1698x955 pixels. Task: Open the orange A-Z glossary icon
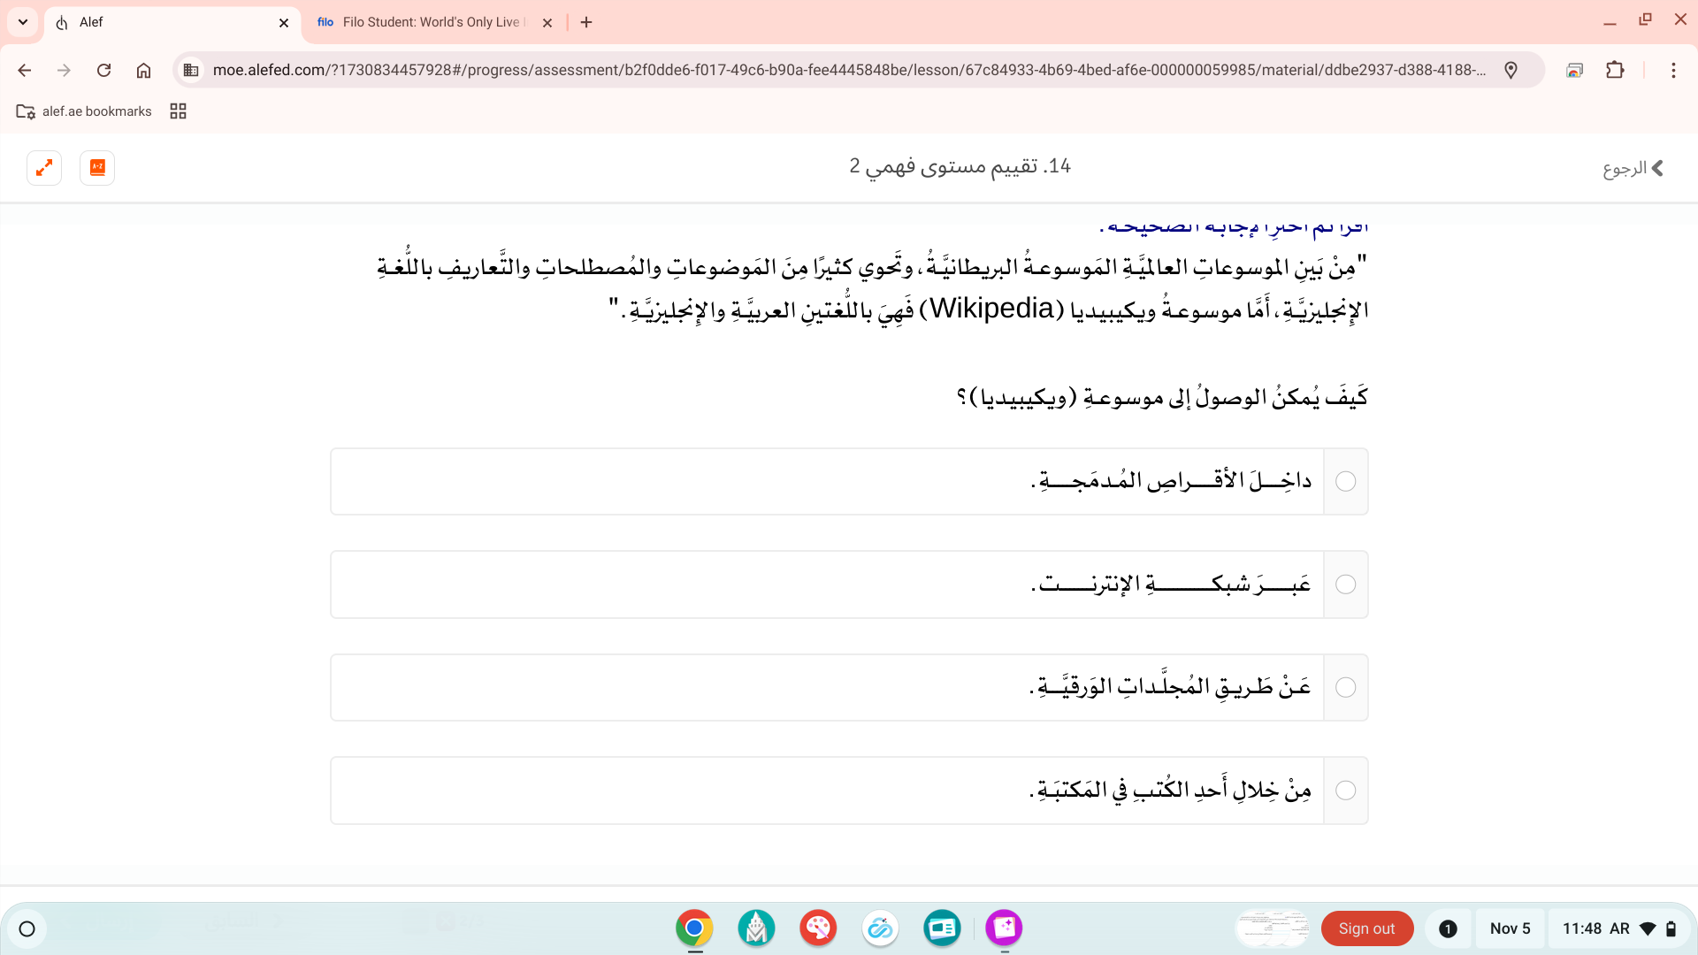(97, 168)
